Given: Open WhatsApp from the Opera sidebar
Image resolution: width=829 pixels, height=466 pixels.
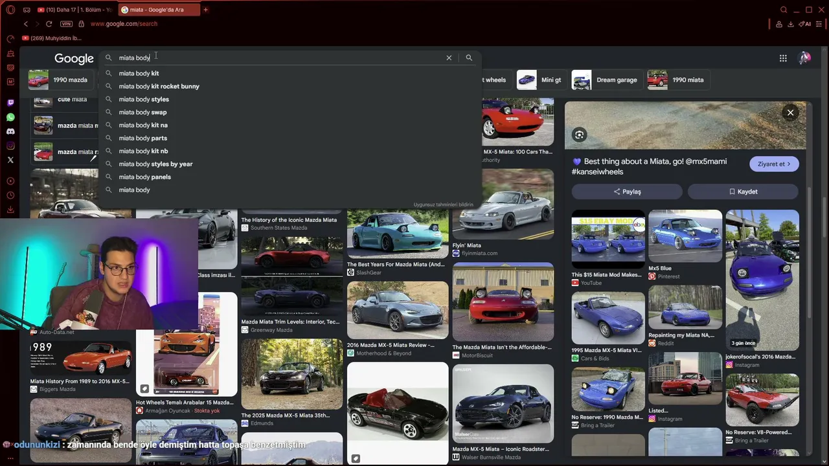Looking at the screenshot, I should click(10, 117).
